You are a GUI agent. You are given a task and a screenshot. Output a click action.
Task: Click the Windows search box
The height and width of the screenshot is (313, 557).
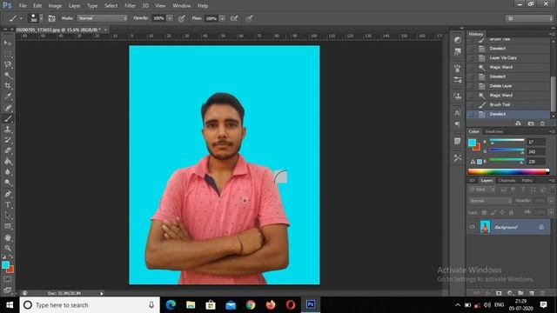coord(90,305)
